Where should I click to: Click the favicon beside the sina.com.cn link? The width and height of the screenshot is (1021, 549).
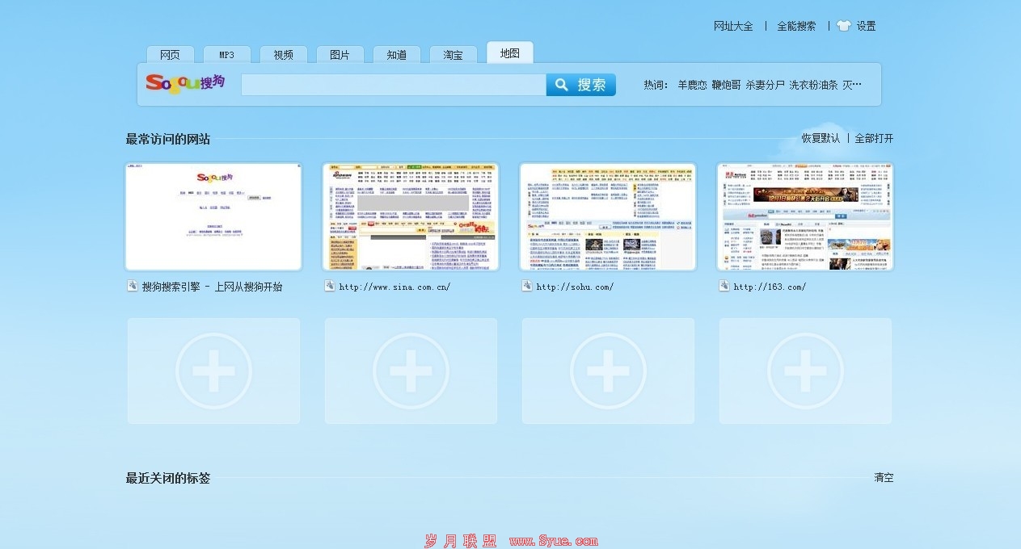(x=330, y=285)
